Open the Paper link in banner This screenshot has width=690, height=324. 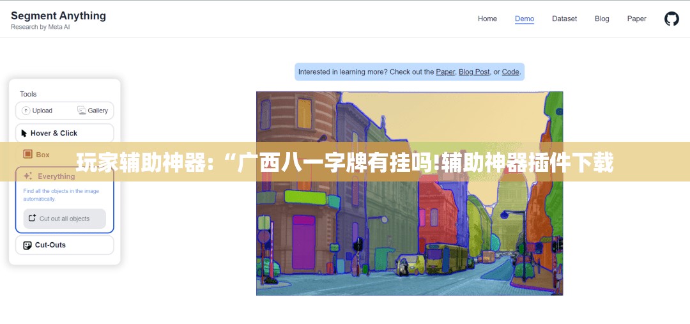click(x=445, y=72)
